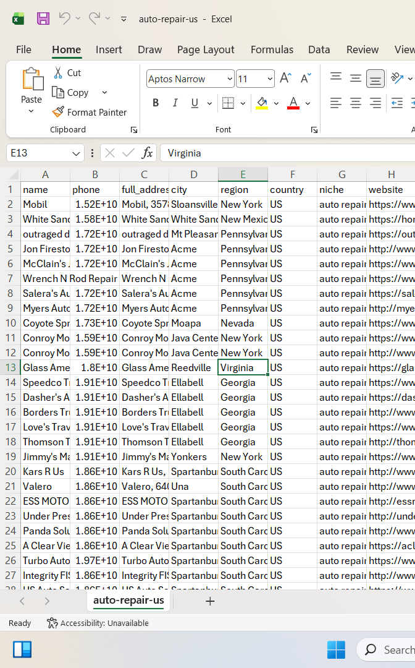Viewport: 415px width, 668px height.
Task: Click the Cut scissors button
Action: (x=67, y=73)
